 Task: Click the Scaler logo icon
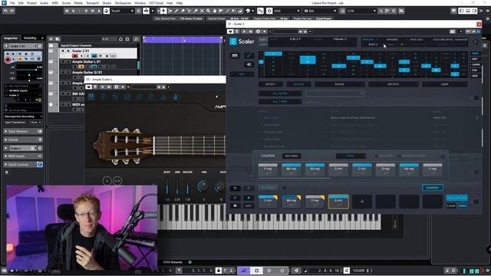tap(233, 41)
